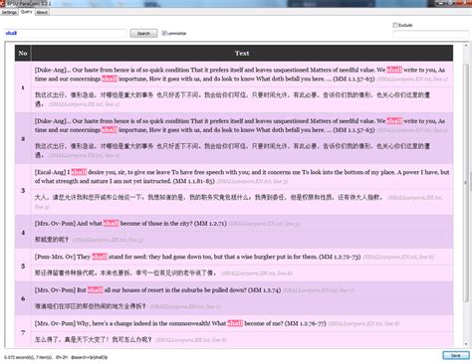Screen dimensions: 472x364
Task: Click the Chinese translation in row 2
Action: click(232, 150)
